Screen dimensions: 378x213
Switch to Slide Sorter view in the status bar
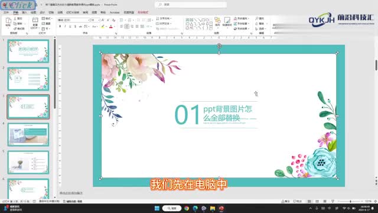317,201
